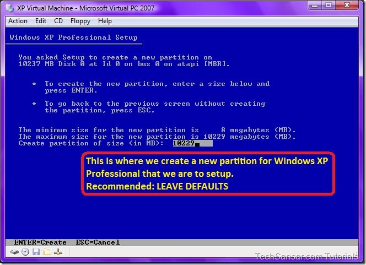
Task: Click the Virtual PC title bar icon
Action: coord(10,8)
